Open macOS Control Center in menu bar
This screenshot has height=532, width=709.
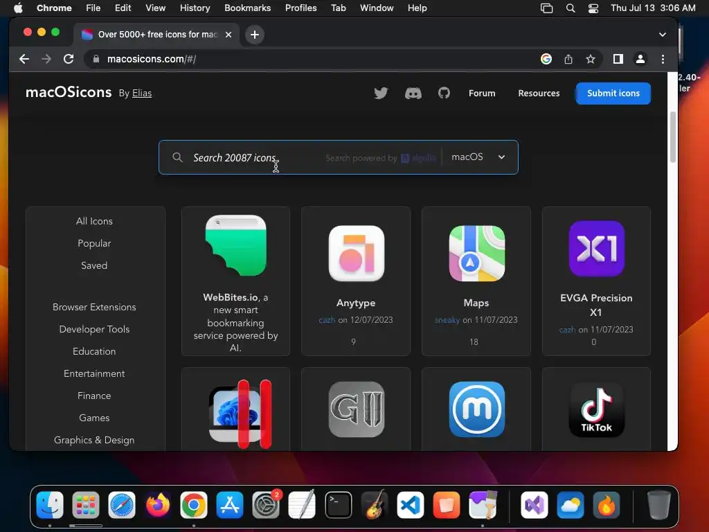pyautogui.click(x=593, y=8)
